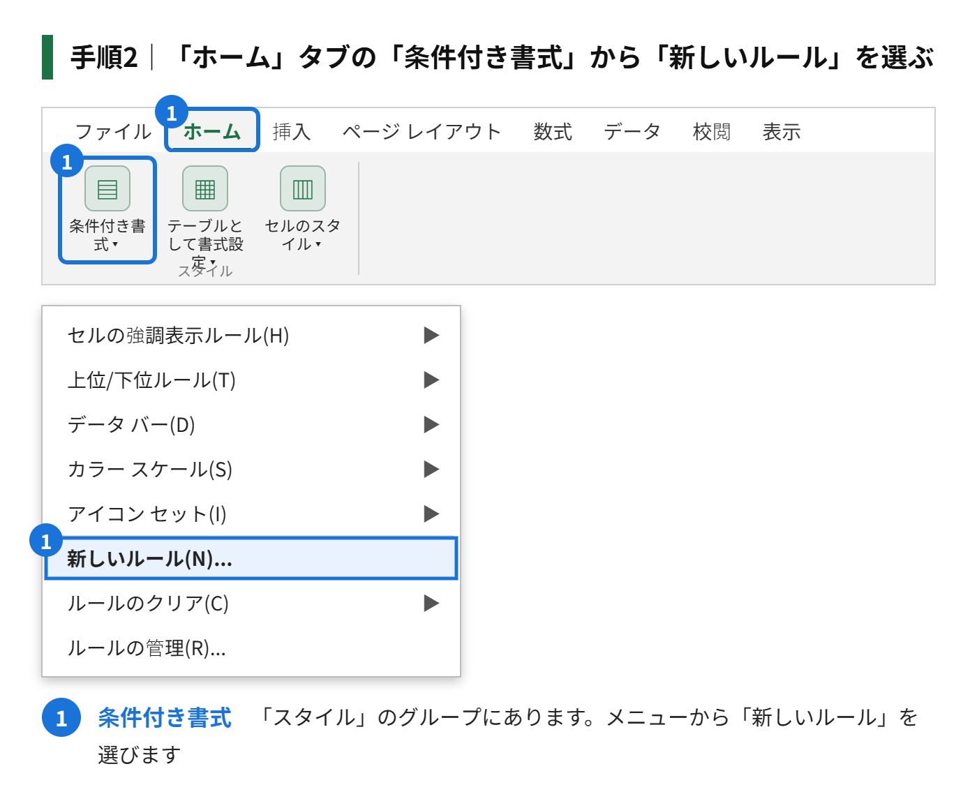Click the セルのスタイル icon
This screenshot has width=977, height=808.
point(303,188)
